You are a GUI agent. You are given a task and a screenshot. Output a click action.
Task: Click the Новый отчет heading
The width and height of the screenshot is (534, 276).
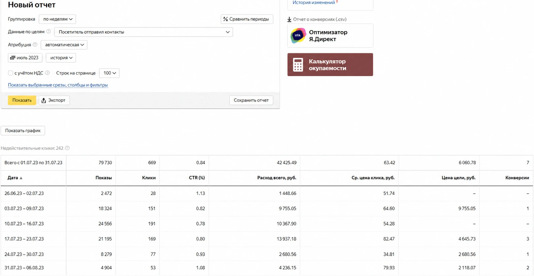[32, 5]
